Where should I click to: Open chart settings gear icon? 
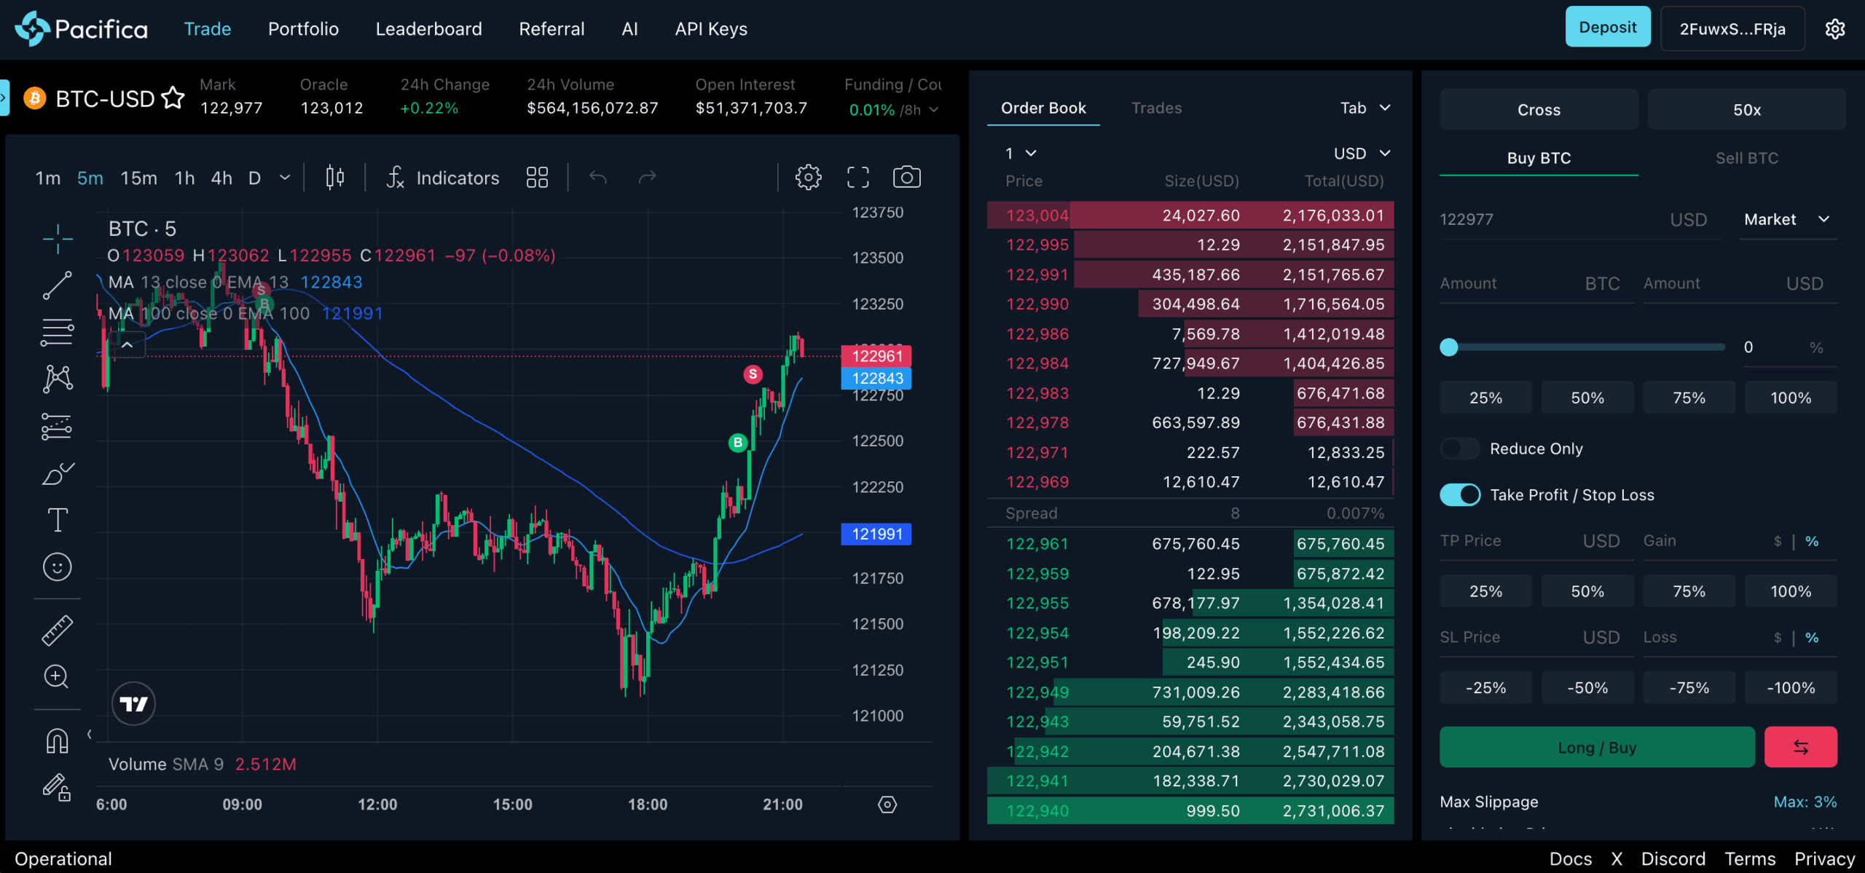point(808,177)
